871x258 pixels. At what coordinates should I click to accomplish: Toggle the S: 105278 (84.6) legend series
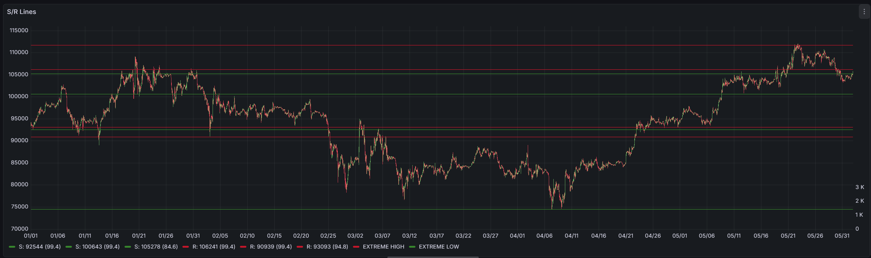coord(156,246)
